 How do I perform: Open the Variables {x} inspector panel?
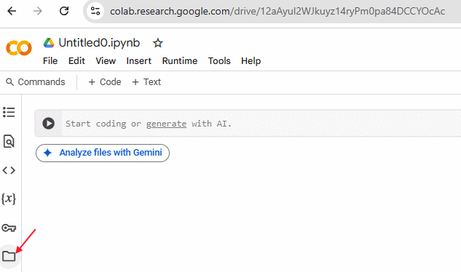point(9,199)
